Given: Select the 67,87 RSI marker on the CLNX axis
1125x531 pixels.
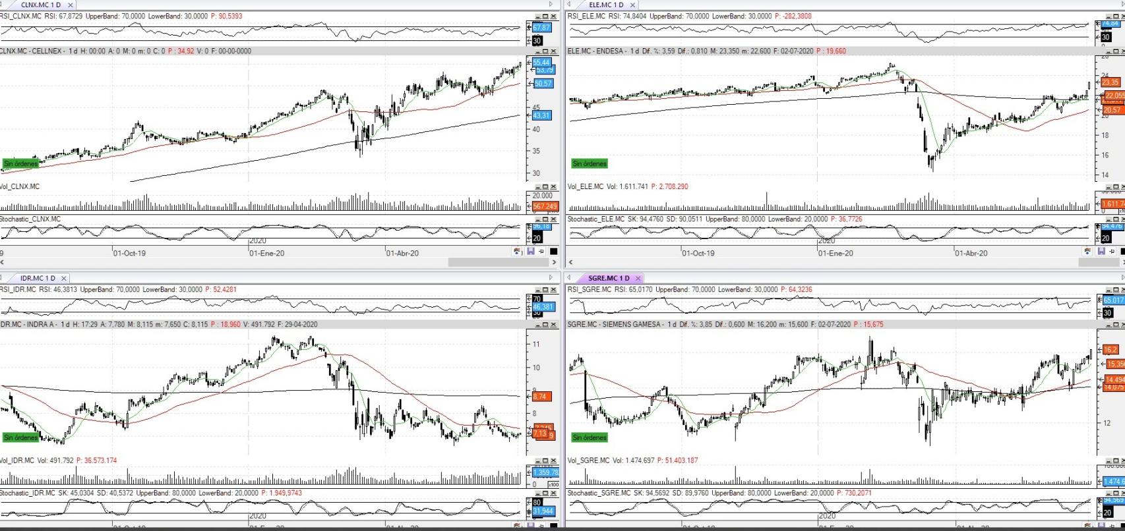Looking at the screenshot, I should [x=542, y=28].
